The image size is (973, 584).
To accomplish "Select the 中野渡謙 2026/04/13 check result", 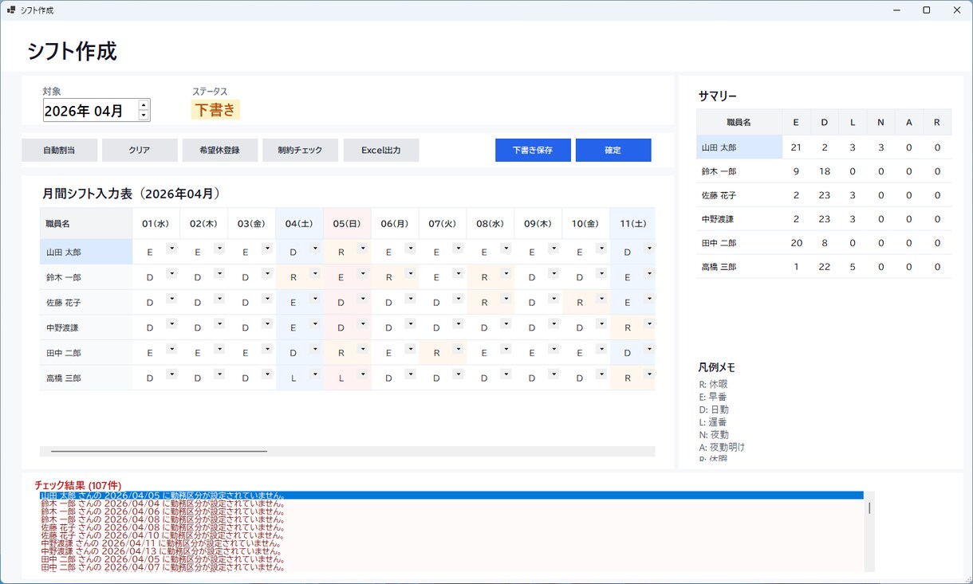I will pyautogui.click(x=451, y=551).
